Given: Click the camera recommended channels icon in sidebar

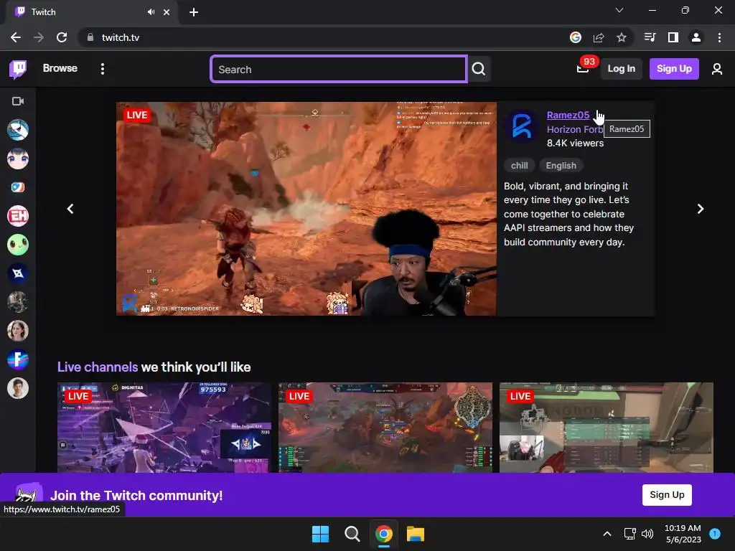Looking at the screenshot, I should point(18,101).
